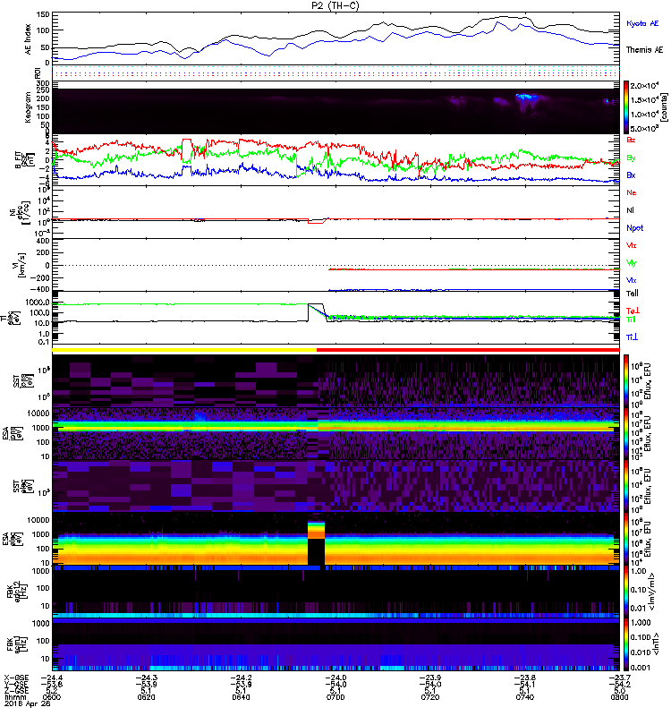Select the blue Ti perpendicular legend label
The width and height of the screenshot is (671, 716).
(632, 337)
